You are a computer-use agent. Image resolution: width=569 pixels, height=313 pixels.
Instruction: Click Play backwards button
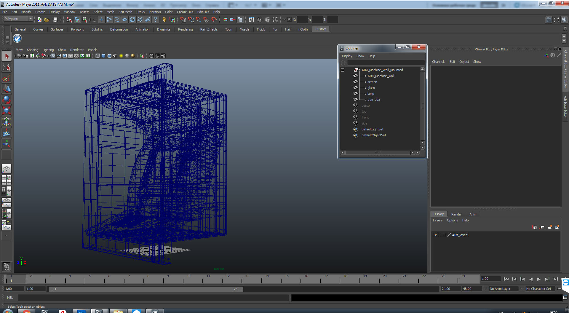click(x=531, y=279)
